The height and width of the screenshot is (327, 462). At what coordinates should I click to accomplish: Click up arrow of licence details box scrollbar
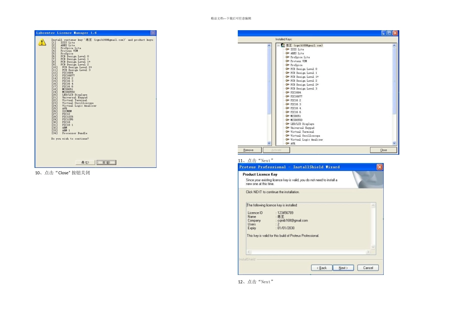point(373,205)
